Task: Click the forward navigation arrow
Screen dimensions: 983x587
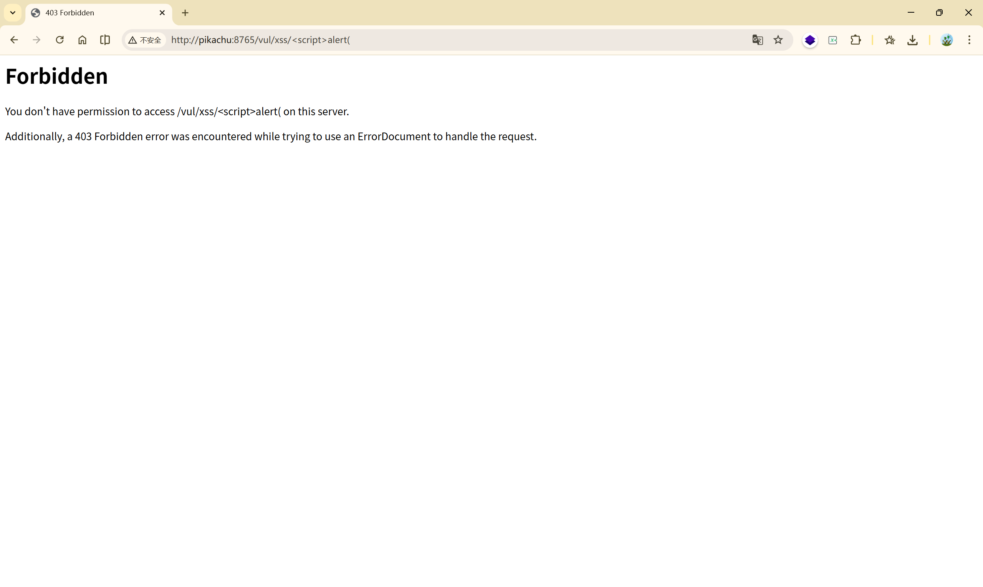Action: 36,40
